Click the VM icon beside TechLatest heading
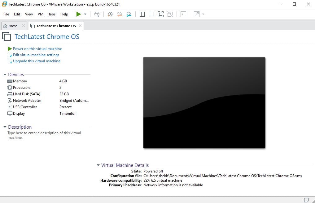 (7, 36)
